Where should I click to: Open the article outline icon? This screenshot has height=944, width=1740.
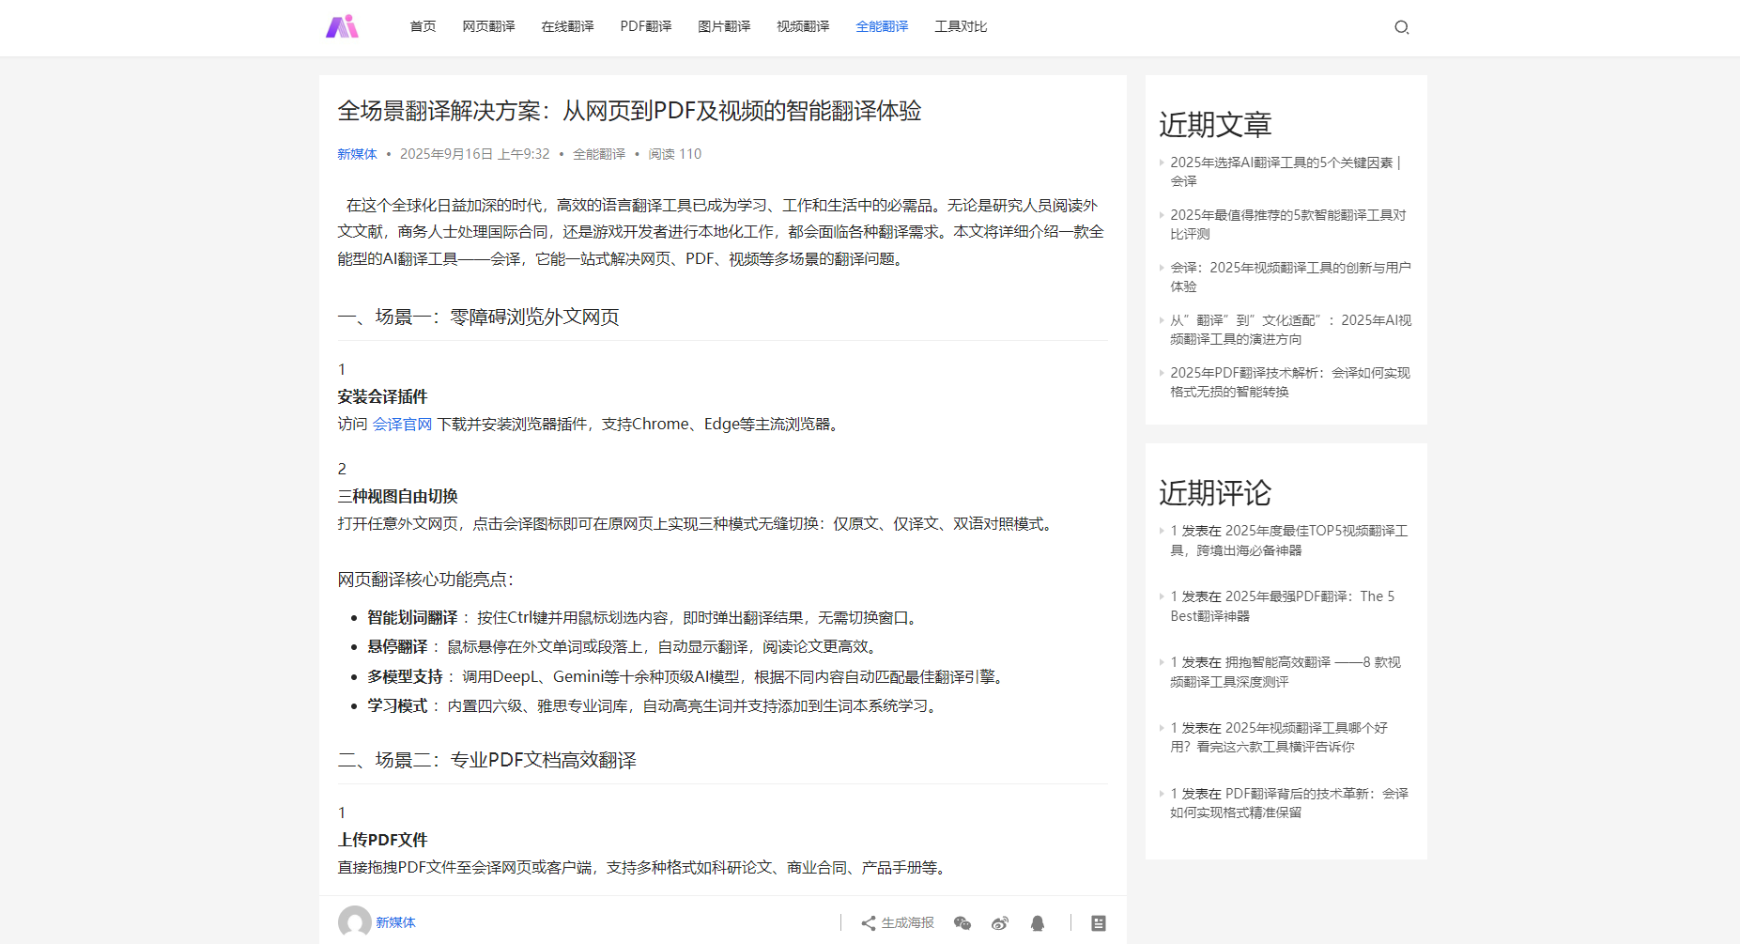(x=1098, y=922)
